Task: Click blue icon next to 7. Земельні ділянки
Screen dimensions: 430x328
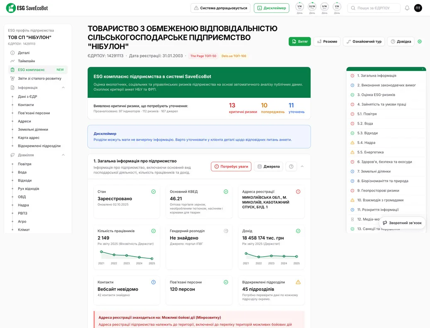Action: [x=352, y=171]
